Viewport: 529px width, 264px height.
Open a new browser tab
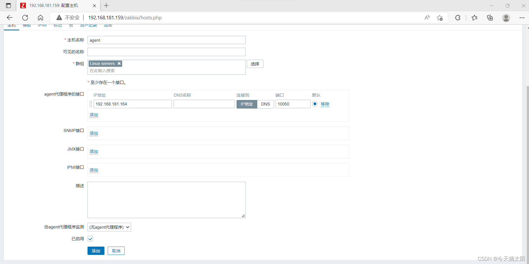[106, 6]
